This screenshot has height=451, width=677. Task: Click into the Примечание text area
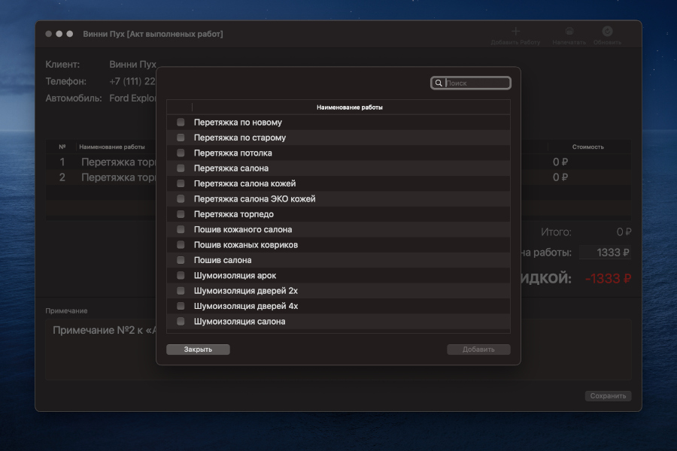click(338, 350)
